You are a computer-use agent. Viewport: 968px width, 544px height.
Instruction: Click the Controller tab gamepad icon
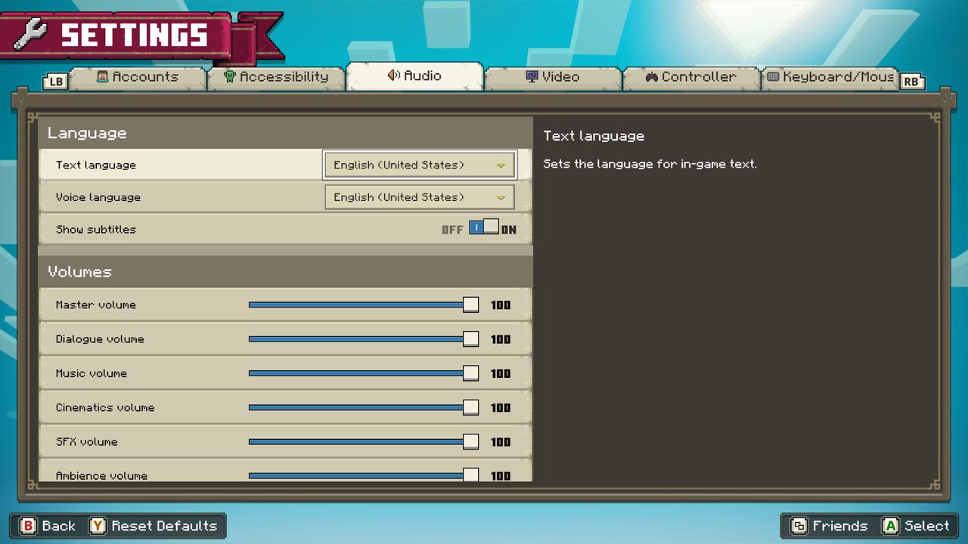pos(651,76)
